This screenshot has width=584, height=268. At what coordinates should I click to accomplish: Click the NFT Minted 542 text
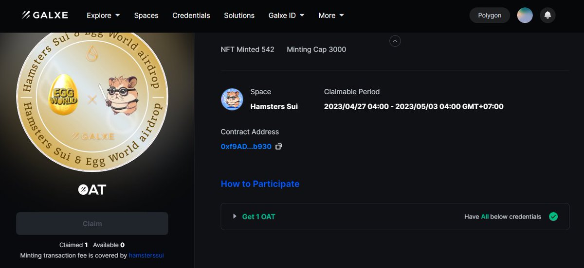click(x=247, y=49)
